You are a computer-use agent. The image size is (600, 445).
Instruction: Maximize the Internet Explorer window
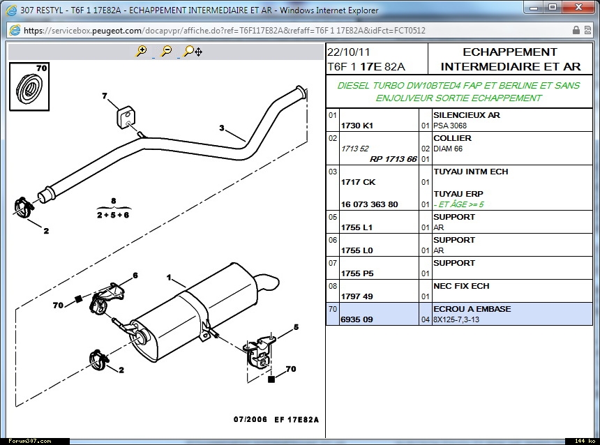[x=552, y=8]
